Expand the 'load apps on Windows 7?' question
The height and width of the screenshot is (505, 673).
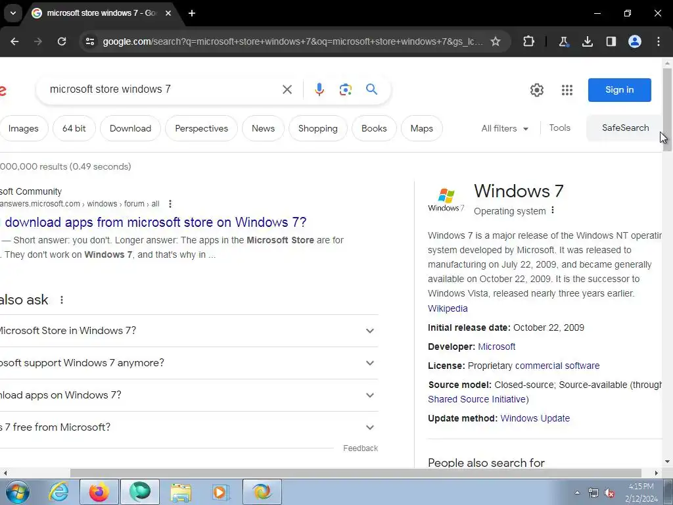click(x=189, y=395)
